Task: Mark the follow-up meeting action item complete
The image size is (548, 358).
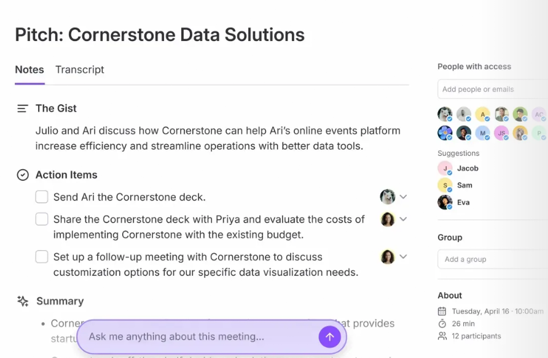Action: click(x=41, y=256)
